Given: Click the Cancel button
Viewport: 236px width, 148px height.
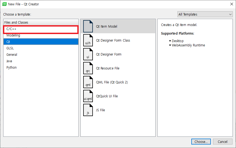Looking at the screenshot, I should click(223, 142).
